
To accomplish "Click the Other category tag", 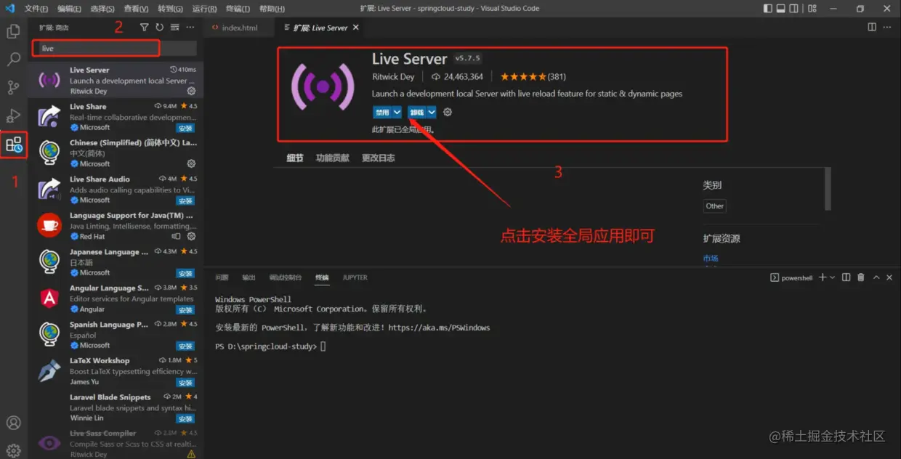I will (715, 206).
